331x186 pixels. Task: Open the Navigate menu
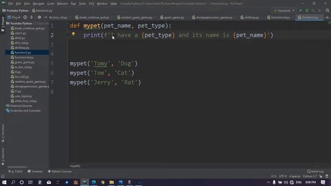[x=38, y=4]
